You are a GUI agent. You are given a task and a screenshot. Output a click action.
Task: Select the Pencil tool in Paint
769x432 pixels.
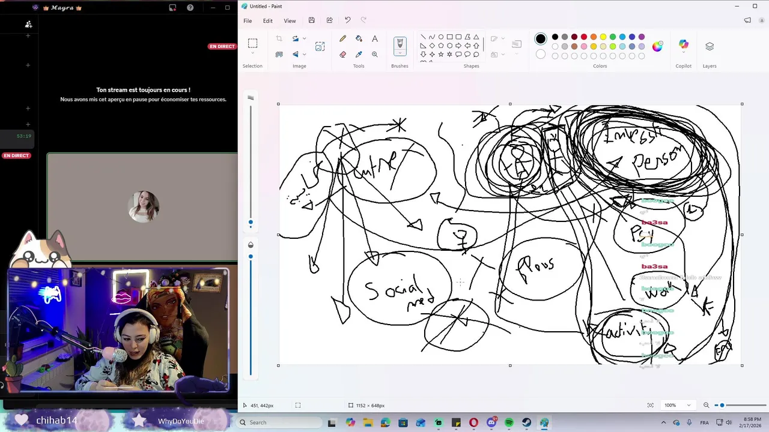pyautogui.click(x=342, y=38)
